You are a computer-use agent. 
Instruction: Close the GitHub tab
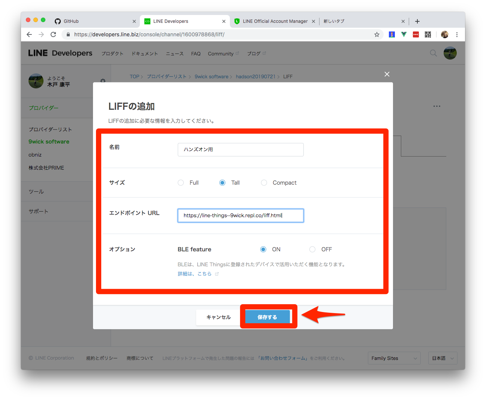click(x=134, y=21)
